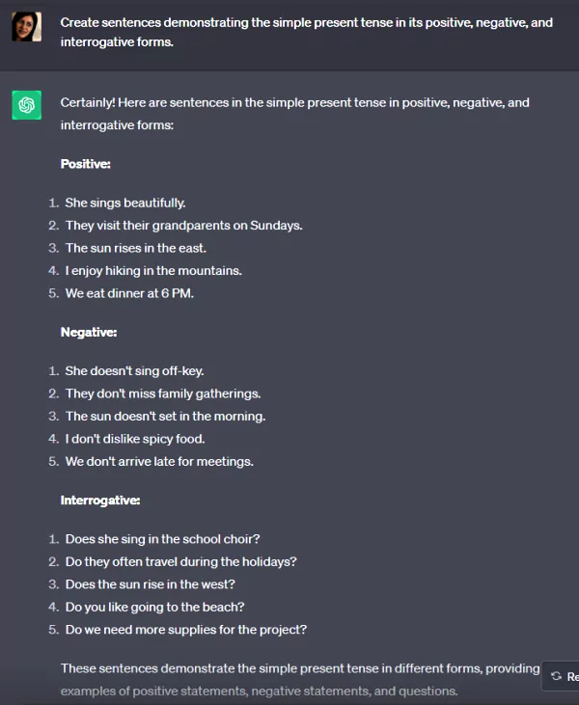The height and width of the screenshot is (705, 579).
Task: Click the Positive heading
Action: [86, 164]
